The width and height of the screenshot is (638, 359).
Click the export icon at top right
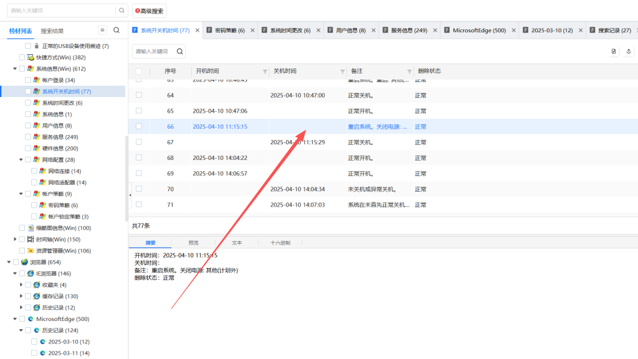click(629, 51)
